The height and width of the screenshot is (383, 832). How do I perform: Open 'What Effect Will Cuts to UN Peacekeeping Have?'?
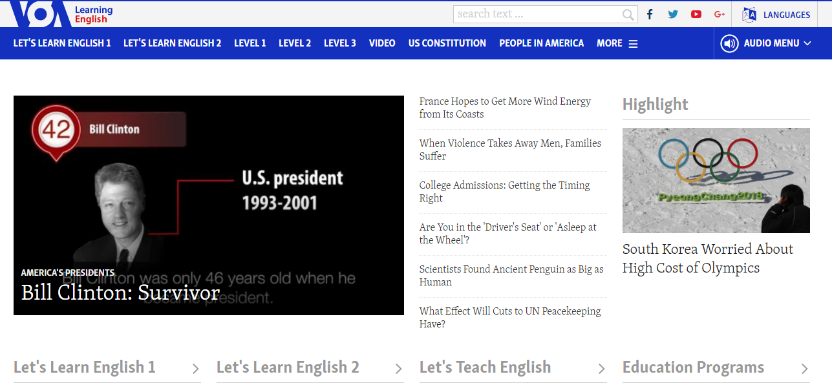(510, 318)
